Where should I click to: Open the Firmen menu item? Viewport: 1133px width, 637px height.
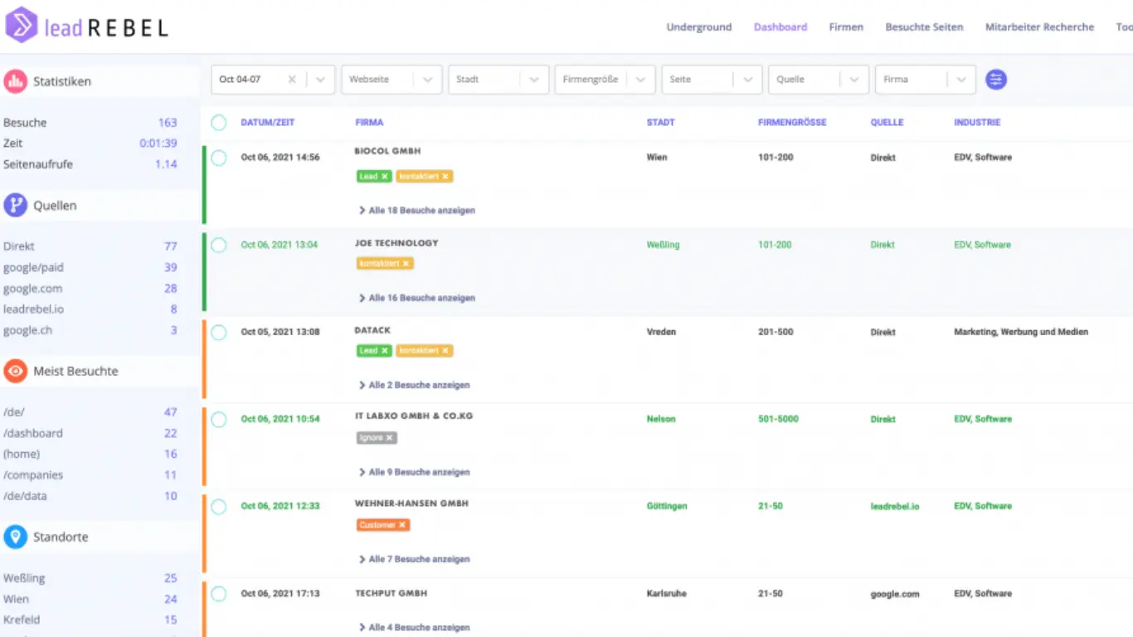(x=846, y=27)
